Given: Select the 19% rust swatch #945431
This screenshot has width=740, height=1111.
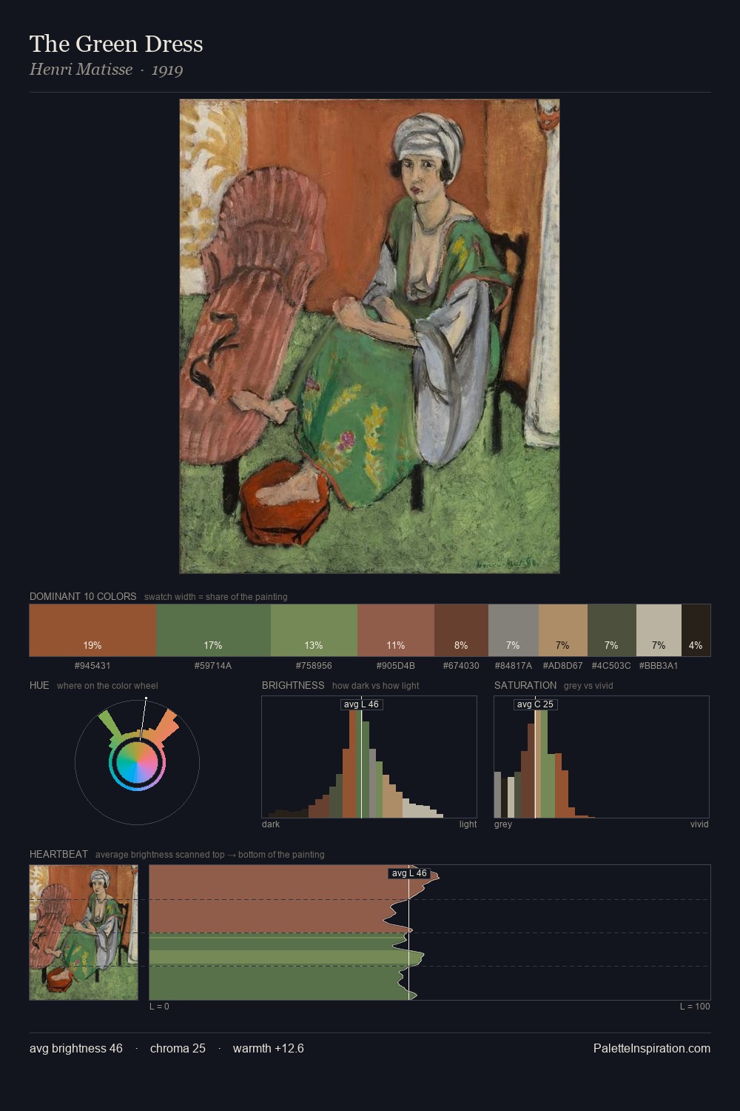Looking at the screenshot, I should 92,630.
